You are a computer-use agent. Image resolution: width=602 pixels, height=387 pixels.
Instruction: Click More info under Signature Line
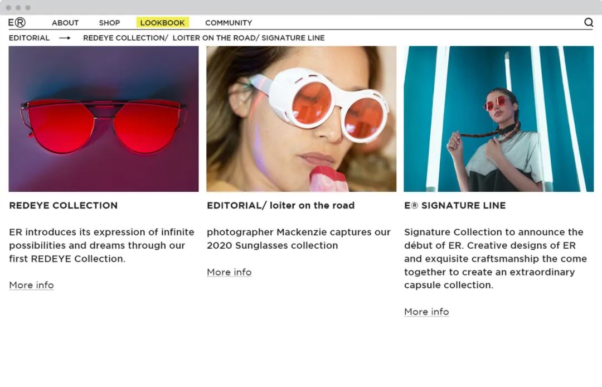[x=426, y=312]
